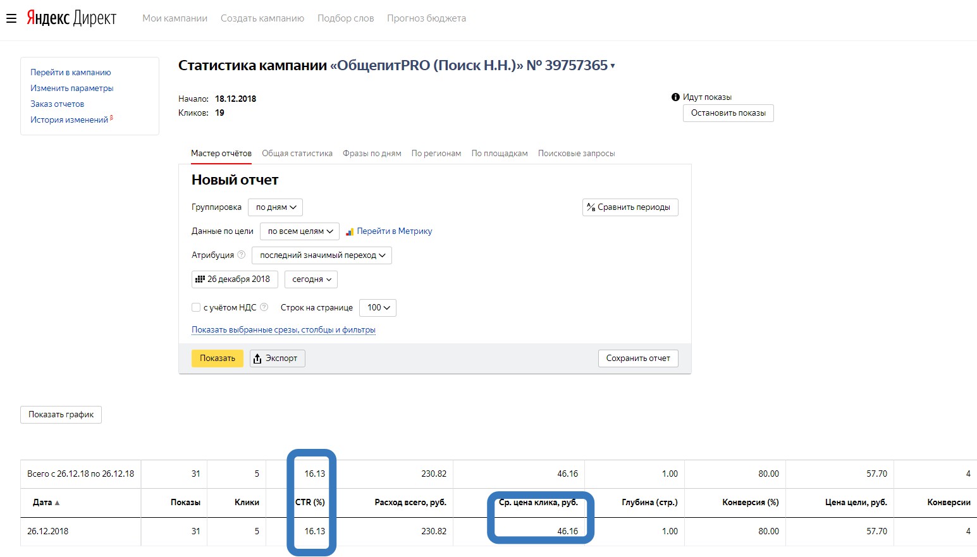Click the Сохранить отчет button
The height and width of the screenshot is (557, 977).
pos(638,358)
